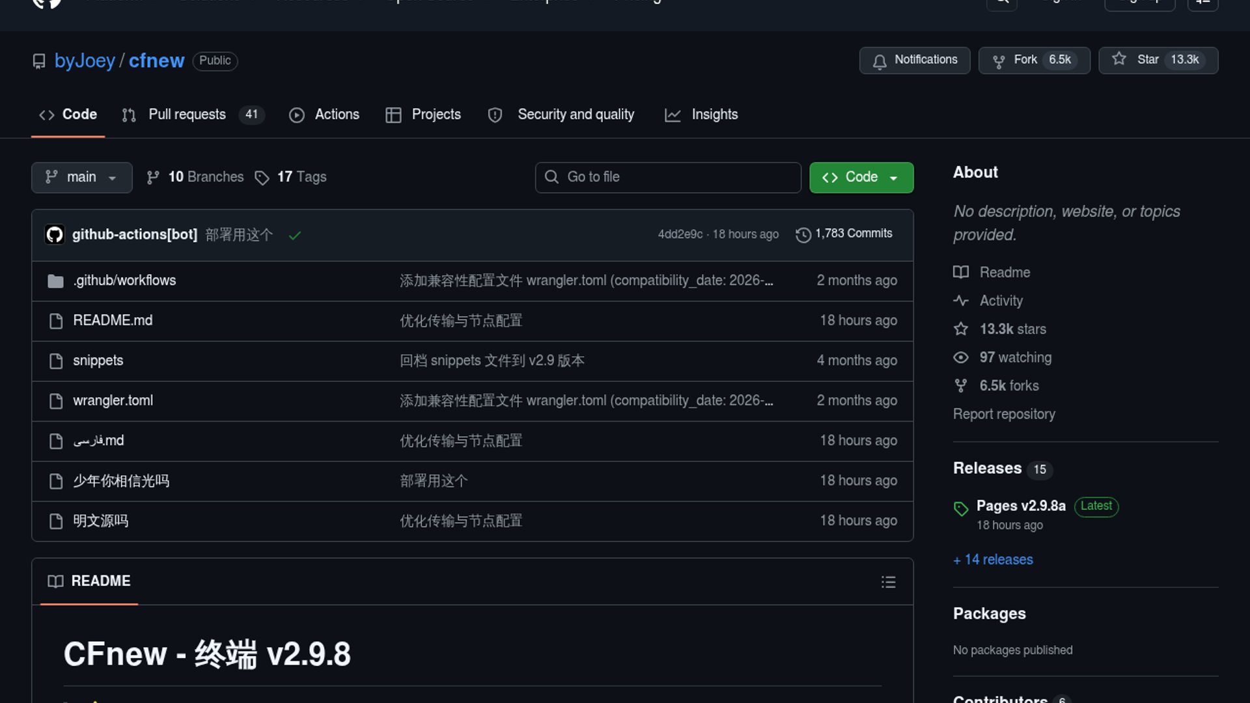Open github-actions[bot] author link

point(135,234)
